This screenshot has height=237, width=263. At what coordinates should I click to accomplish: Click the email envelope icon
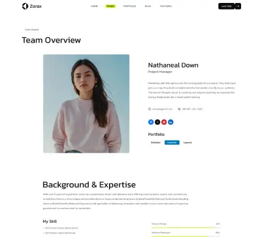[x=149, y=109]
